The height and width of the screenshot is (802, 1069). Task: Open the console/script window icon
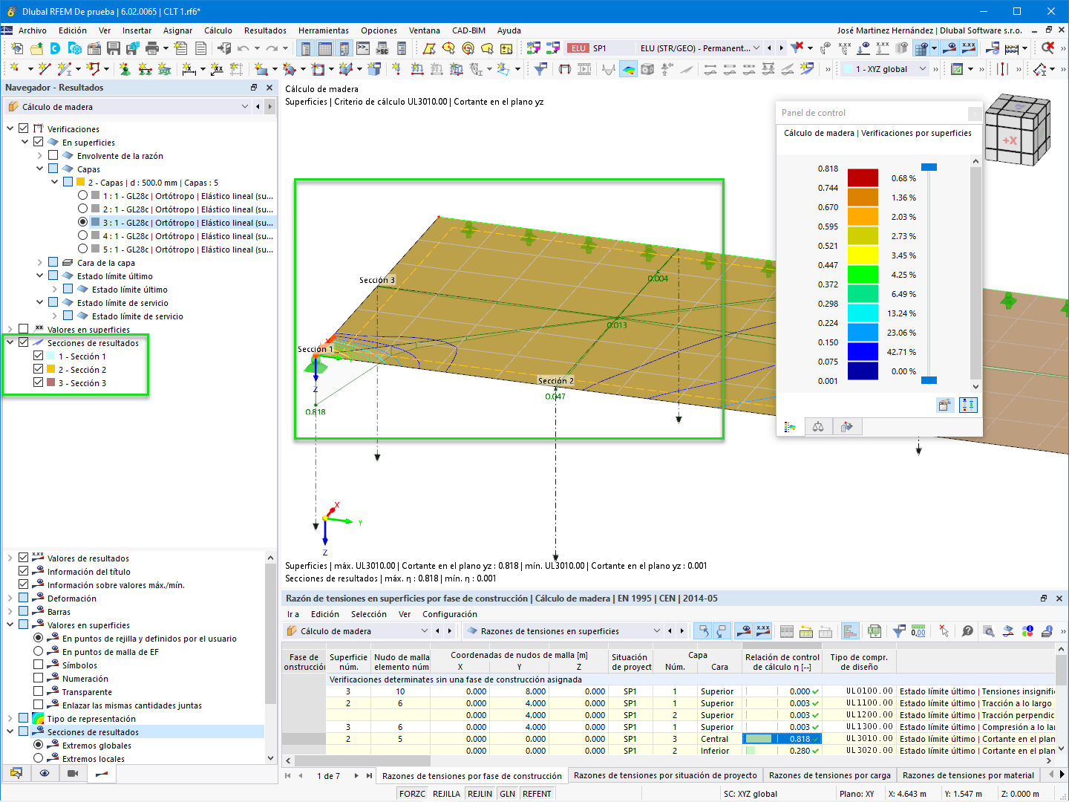click(363, 48)
